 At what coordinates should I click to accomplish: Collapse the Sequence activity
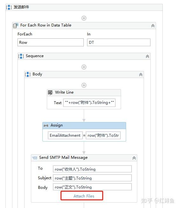pos(147,57)
